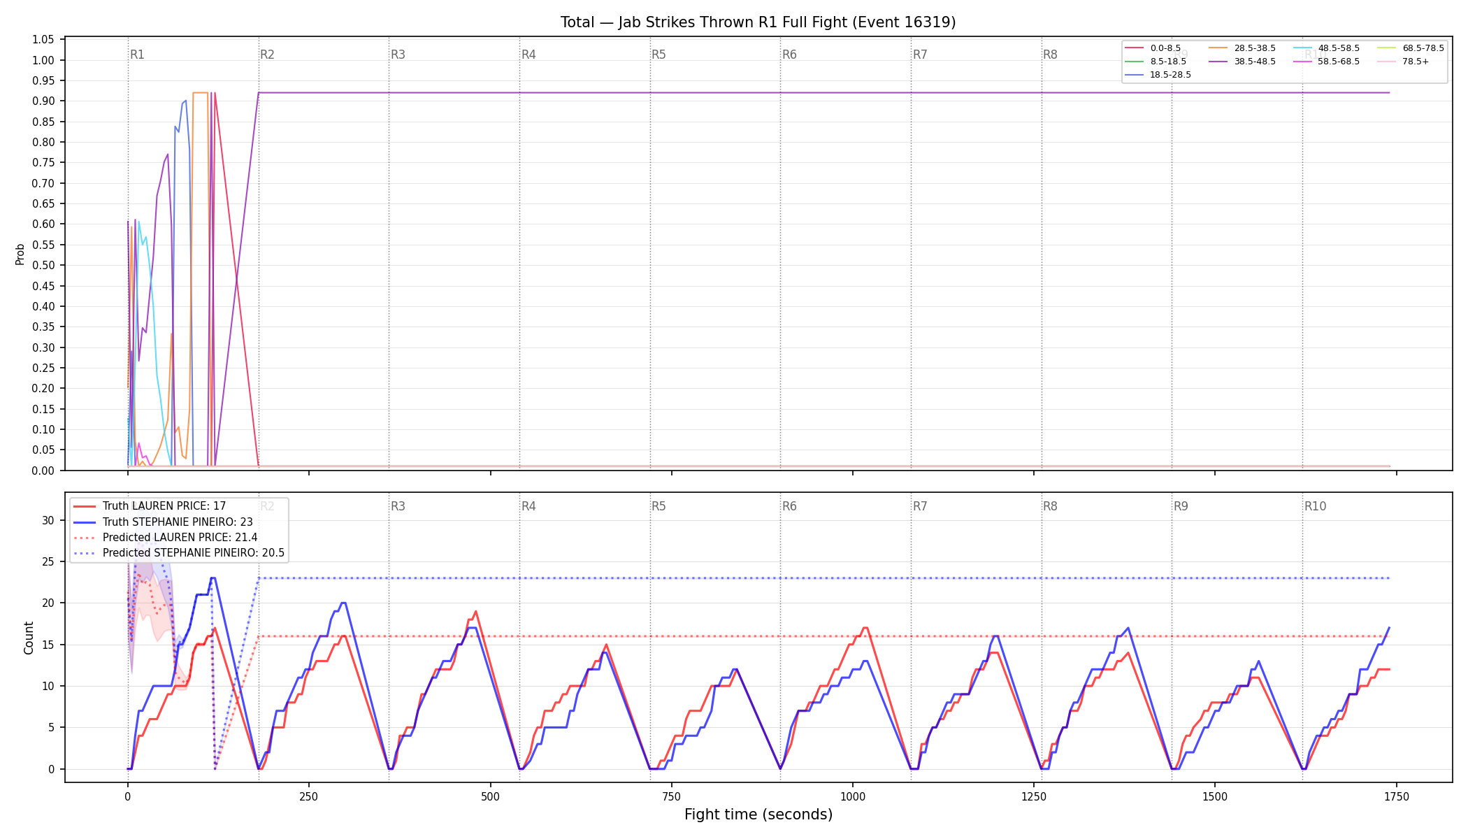This screenshot has height=839, width=1468.
Task: Click the chart title mentioning Event 16319
Action: point(758,22)
